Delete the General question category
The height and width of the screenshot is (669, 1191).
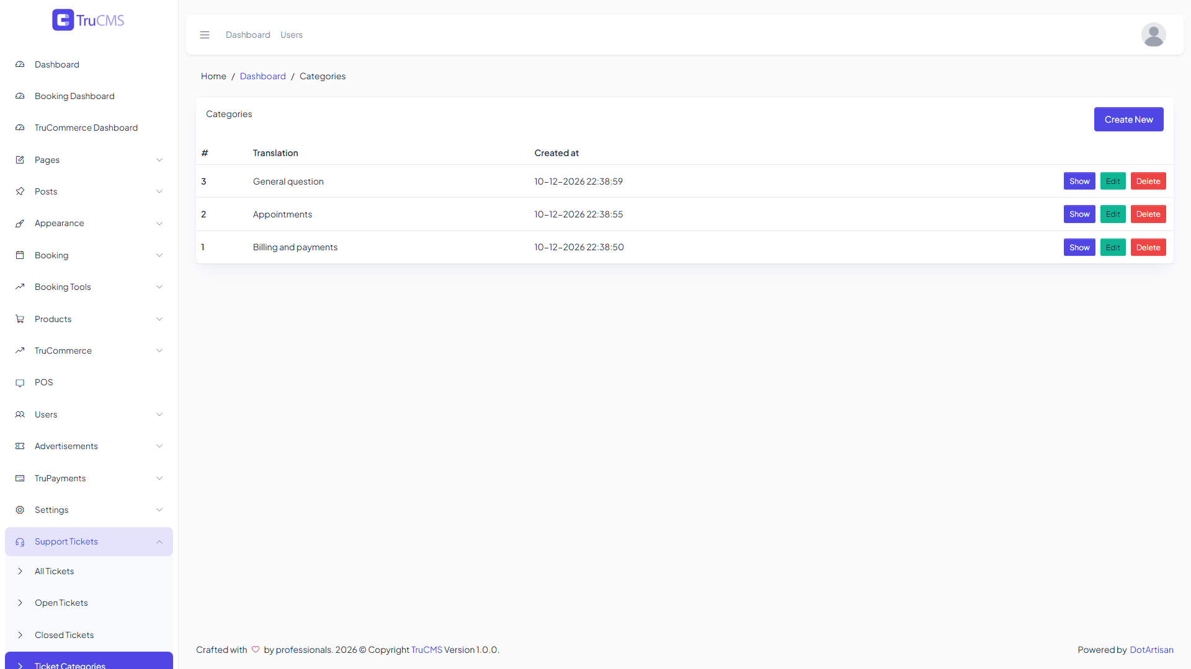[1148, 181]
